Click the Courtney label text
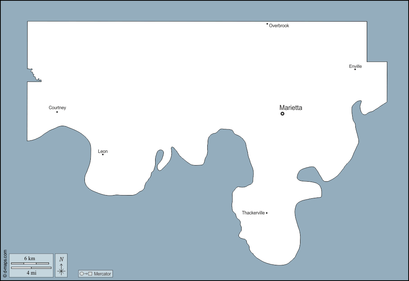The width and height of the screenshot is (409, 281). [x=57, y=108]
